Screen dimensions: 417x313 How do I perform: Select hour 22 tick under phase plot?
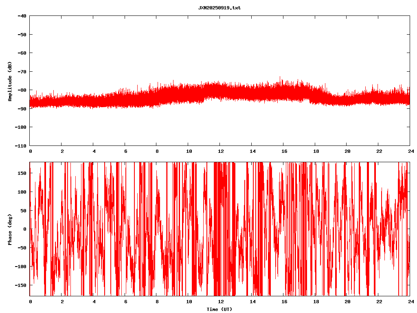pos(378,302)
